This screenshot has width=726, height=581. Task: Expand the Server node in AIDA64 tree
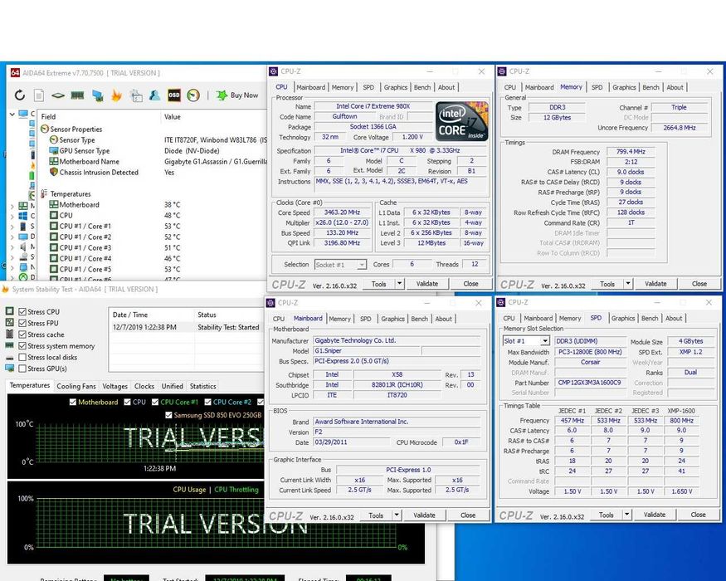[12, 227]
